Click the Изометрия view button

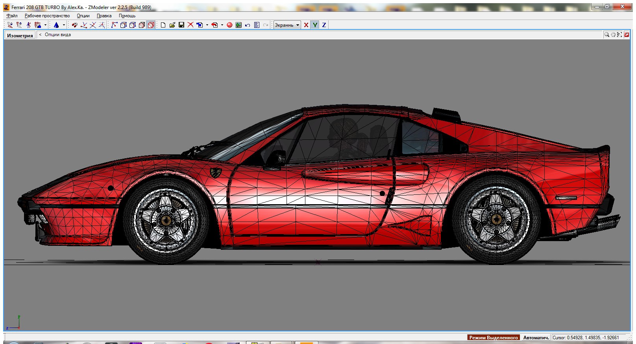[x=20, y=35]
